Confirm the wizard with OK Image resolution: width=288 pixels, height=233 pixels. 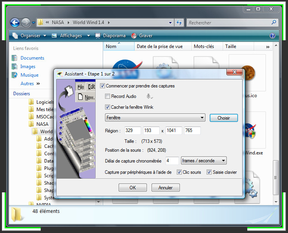(133, 187)
